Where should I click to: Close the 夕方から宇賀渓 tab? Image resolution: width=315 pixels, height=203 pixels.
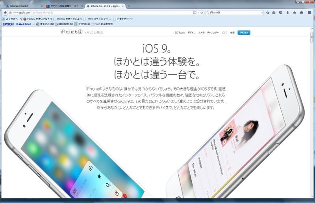click(x=82, y=6)
